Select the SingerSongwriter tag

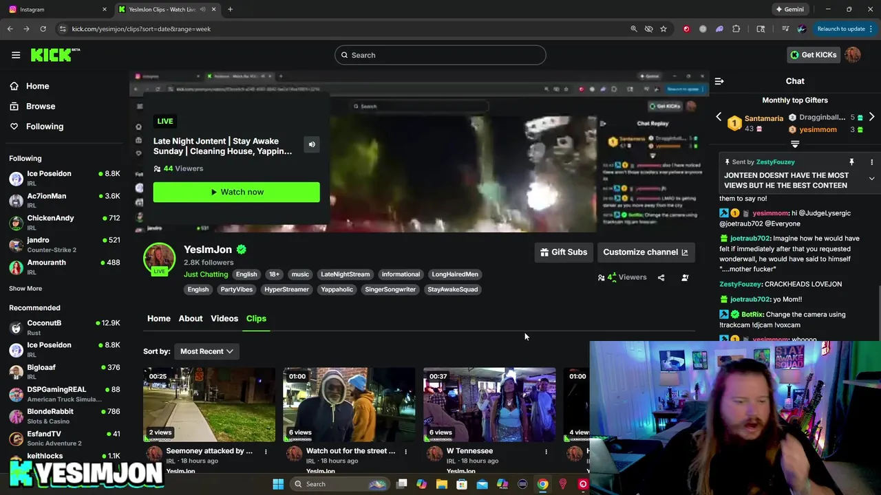390,289
